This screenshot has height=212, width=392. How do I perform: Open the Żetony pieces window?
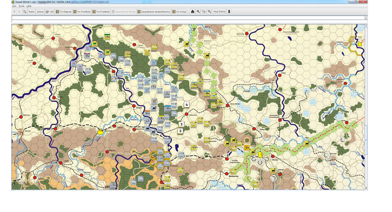coord(40,12)
